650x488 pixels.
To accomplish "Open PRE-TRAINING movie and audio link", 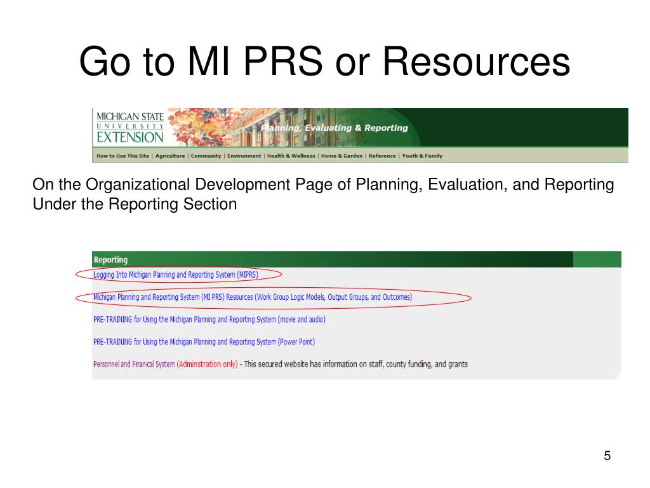I will pos(209,320).
